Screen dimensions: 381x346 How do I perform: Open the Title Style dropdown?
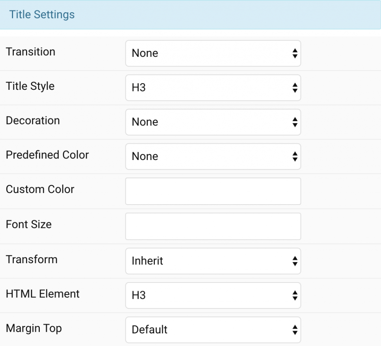click(213, 88)
